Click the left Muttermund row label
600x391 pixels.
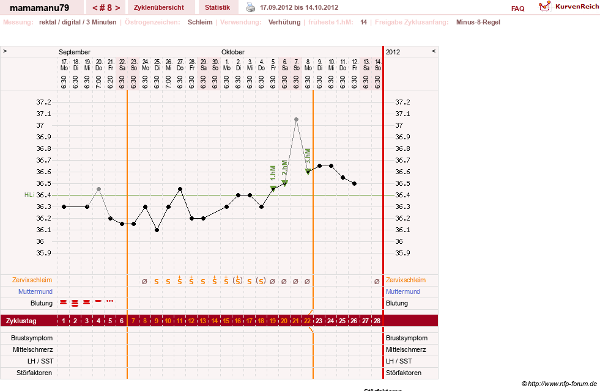[35, 291]
